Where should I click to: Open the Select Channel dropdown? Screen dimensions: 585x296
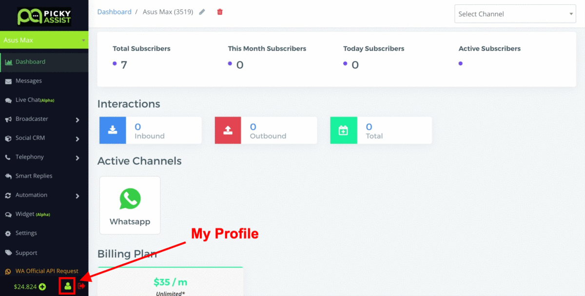515,14
